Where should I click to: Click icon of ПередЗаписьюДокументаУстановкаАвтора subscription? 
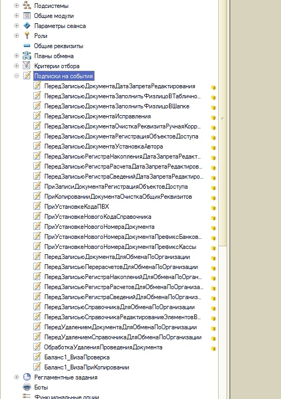coord(37,146)
